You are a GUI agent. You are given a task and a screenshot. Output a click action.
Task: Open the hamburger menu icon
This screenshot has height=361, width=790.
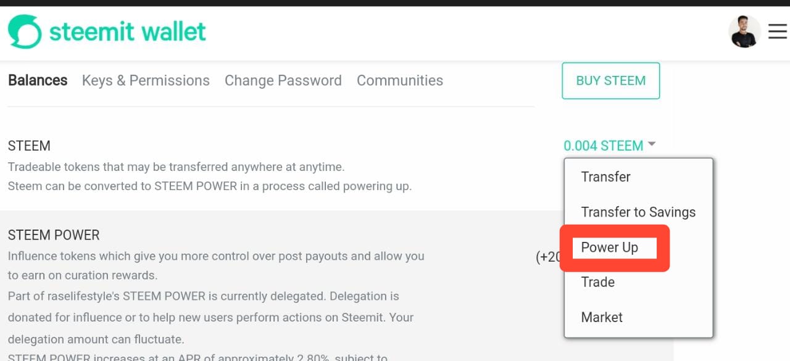tap(777, 31)
